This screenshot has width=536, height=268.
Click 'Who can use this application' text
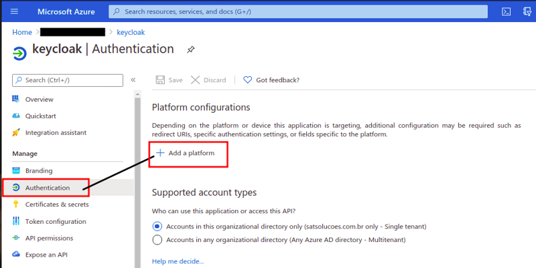click(x=224, y=211)
